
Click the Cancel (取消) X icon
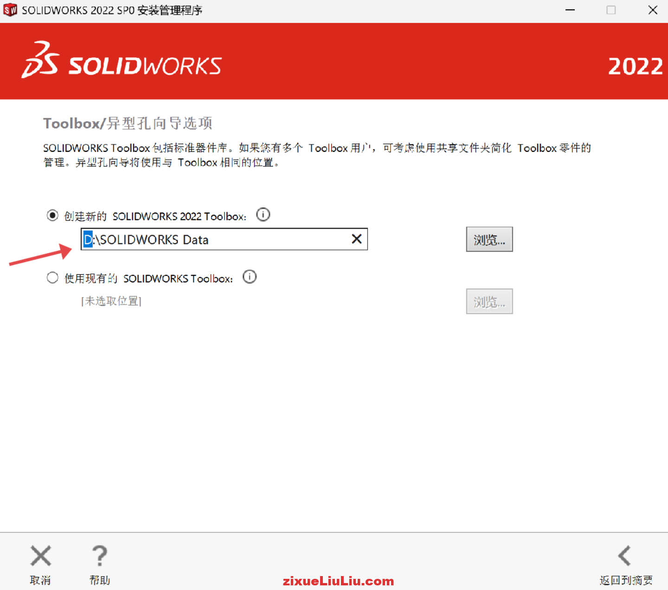coord(40,556)
